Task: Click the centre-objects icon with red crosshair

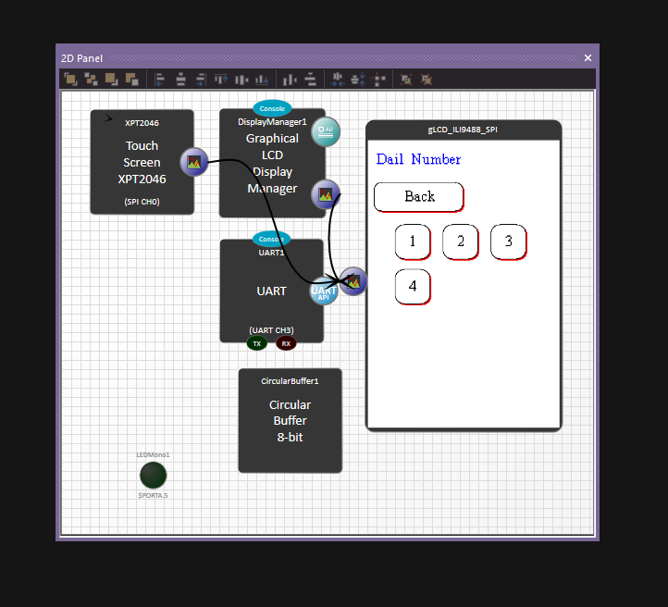Action: tap(378, 80)
